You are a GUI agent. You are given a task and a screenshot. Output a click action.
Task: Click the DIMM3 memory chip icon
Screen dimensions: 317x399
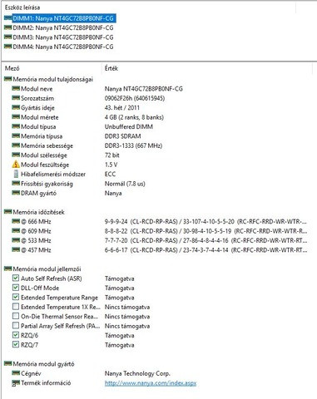[8, 37]
